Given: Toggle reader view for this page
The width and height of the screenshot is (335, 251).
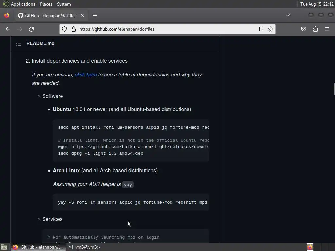Looking at the screenshot, I should click(261, 29).
